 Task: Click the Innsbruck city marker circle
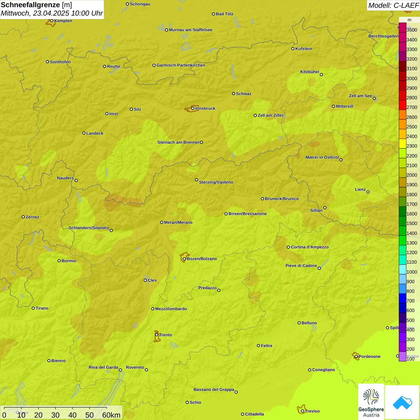pyautogui.click(x=193, y=108)
